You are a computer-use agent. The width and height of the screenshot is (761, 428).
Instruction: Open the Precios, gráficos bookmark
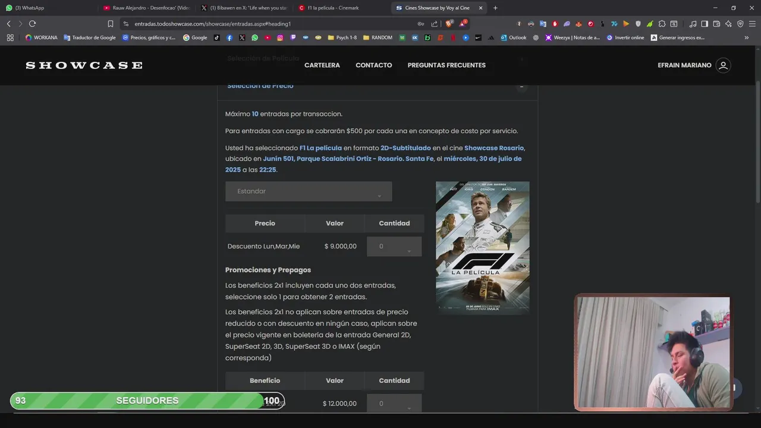(149, 37)
